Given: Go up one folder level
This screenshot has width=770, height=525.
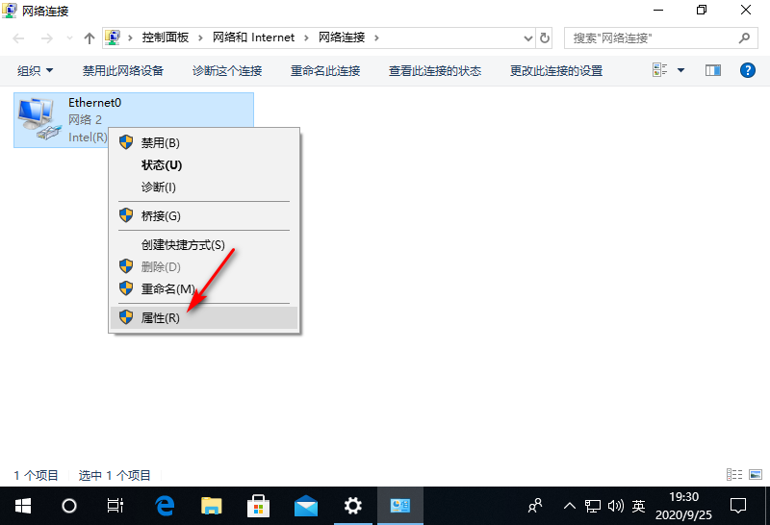Looking at the screenshot, I should 89,38.
